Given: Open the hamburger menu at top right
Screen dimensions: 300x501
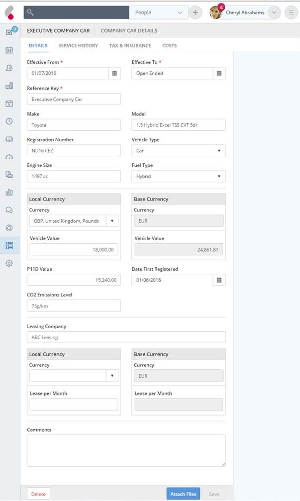Looking at the screenshot, I should [291, 13].
